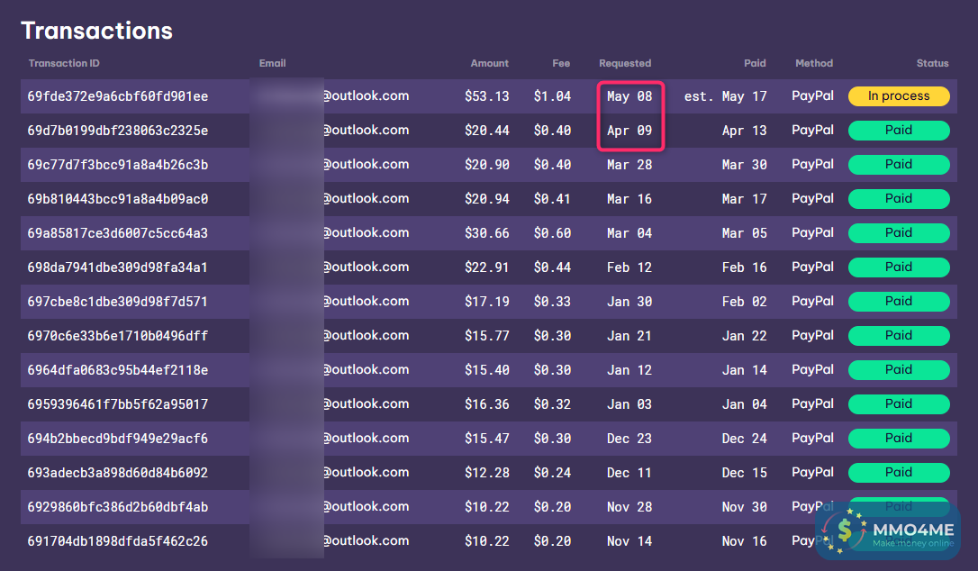Viewport: 978px width, 571px height.
Task: Click PayPal method in the $15.77 row
Action: tap(812, 336)
